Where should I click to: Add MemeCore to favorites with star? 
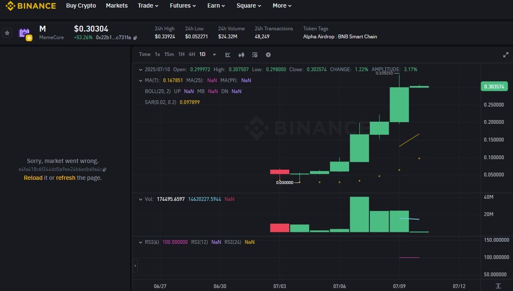pos(7,33)
